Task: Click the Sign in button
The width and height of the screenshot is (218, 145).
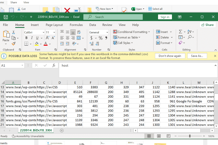Action: click(165, 17)
